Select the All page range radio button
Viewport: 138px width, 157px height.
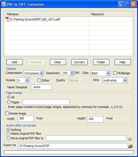9,97
